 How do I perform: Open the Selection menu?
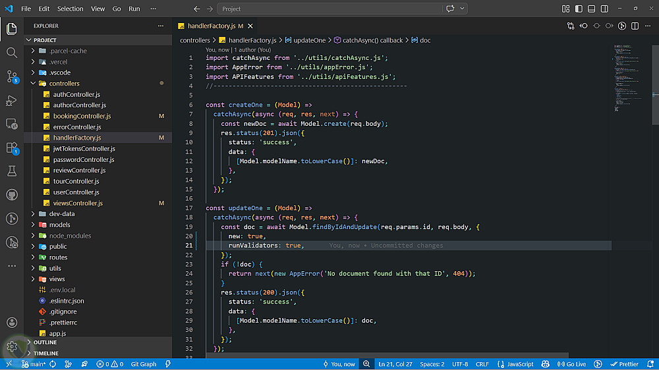(x=70, y=9)
